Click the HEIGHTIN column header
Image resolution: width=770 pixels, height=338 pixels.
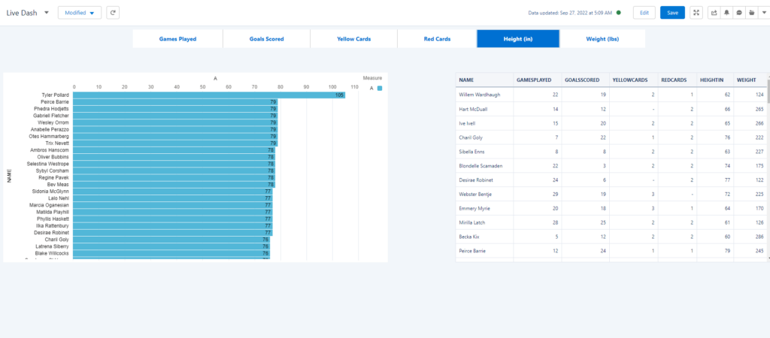pos(713,79)
